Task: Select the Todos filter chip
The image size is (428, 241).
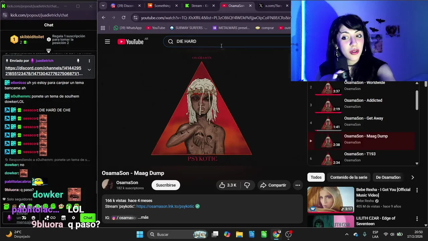Action: coord(316,177)
